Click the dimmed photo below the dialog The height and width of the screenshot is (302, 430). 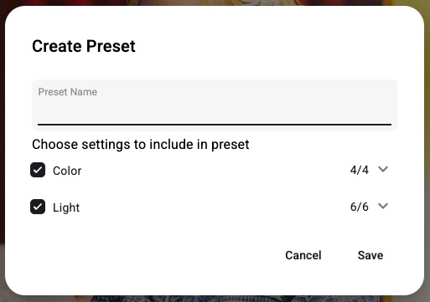click(215, 299)
